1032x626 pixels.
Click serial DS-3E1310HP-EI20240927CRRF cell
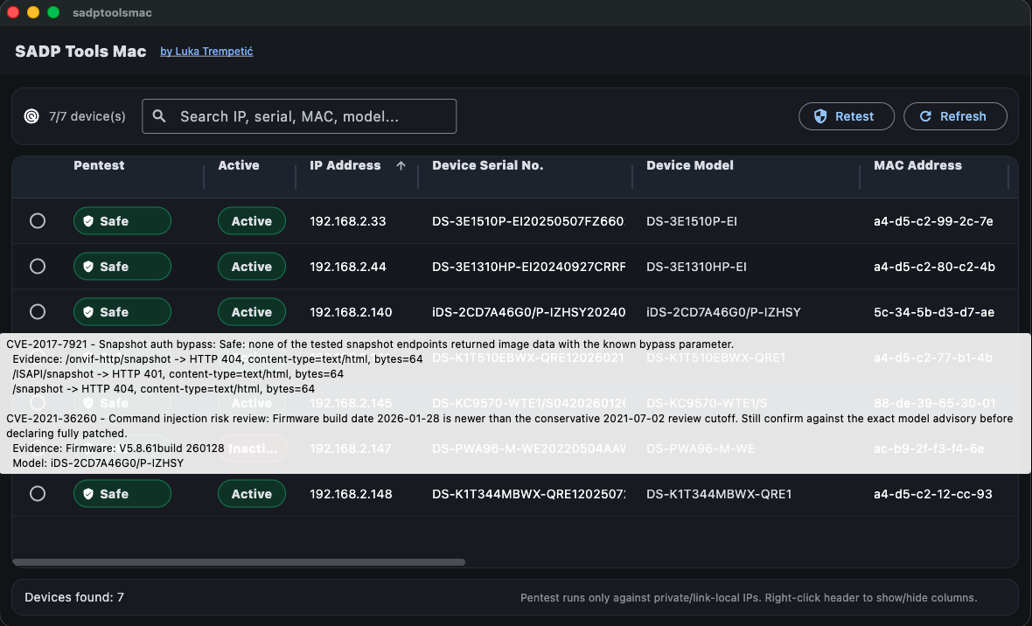[x=528, y=267]
